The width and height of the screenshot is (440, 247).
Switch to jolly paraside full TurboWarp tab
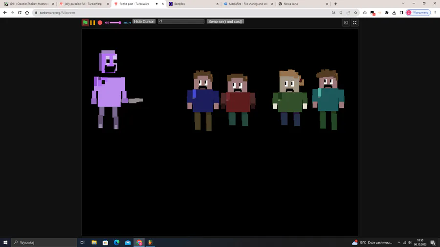tap(83, 4)
